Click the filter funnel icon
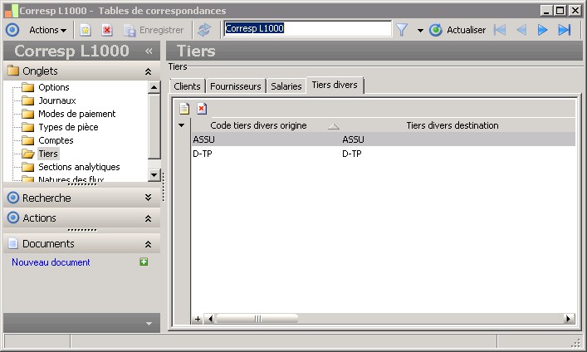Image resolution: width=587 pixels, height=352 pixels. point(402,30)
